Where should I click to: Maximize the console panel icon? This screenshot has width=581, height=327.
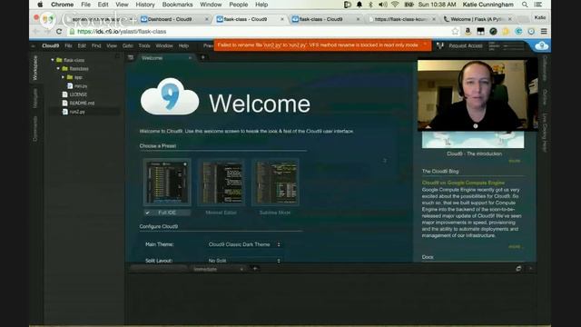point(518,269)
